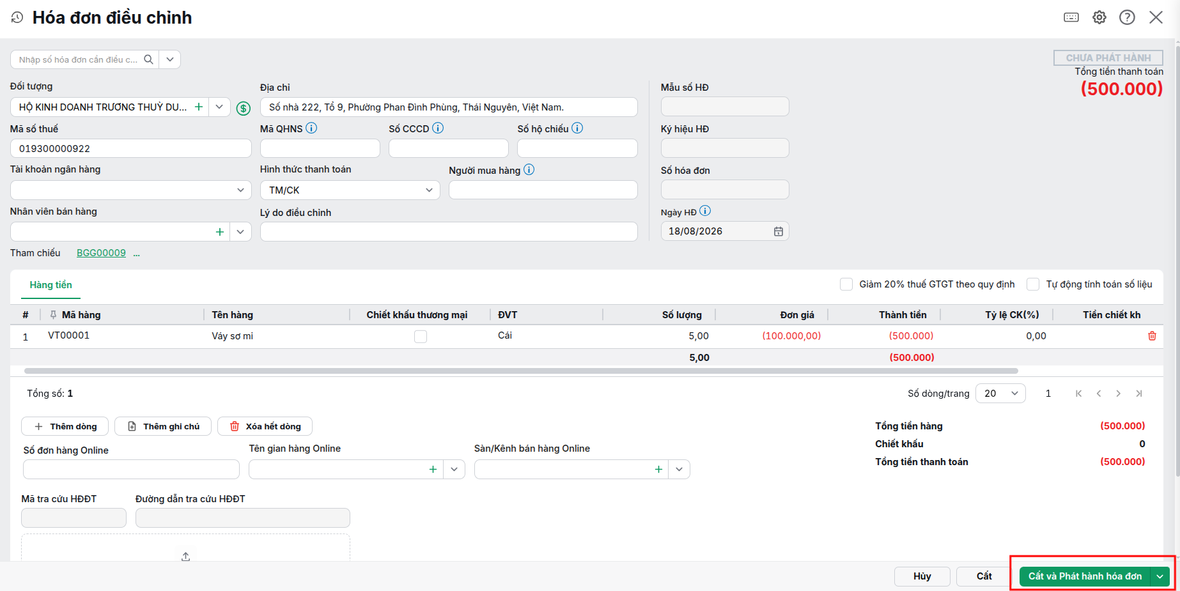
Task: Click the green dollar debt icon
Action: [244, 108]
